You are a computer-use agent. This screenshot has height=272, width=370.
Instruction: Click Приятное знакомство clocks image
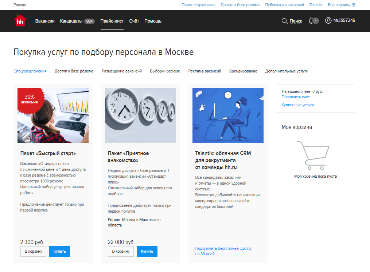140,115
